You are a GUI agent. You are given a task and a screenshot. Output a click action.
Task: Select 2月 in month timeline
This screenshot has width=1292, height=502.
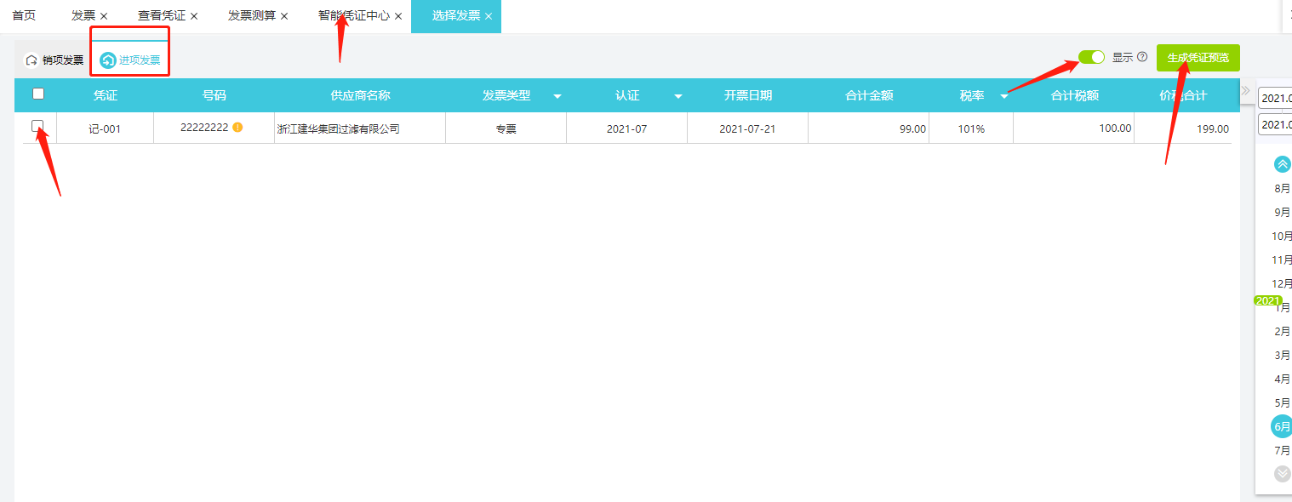pos(1283,331)
